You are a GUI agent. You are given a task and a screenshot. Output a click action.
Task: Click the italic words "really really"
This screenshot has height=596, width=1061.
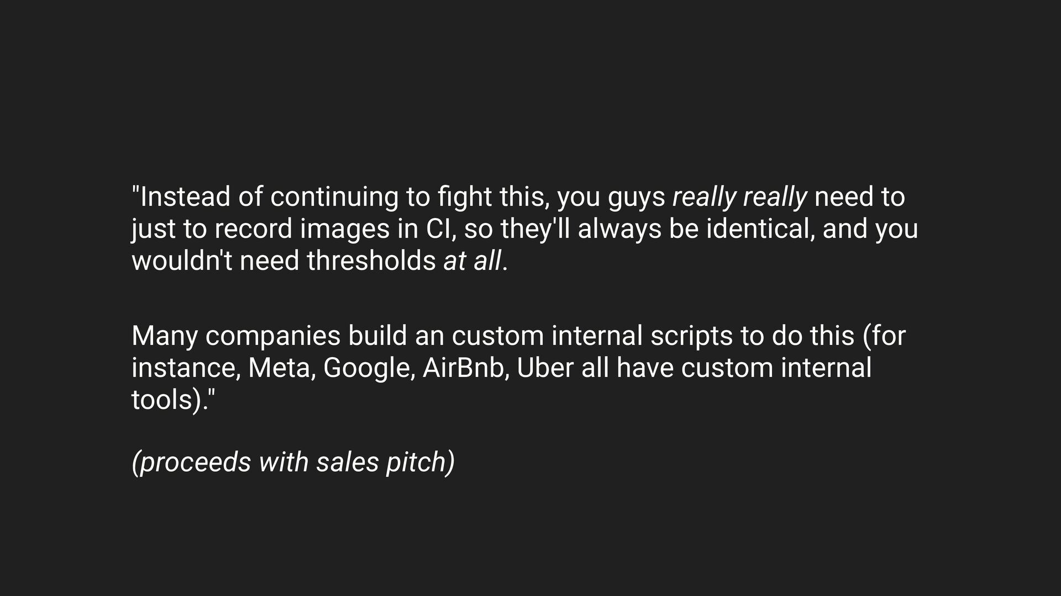739,198
